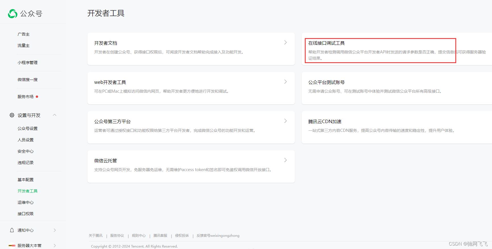This screenshot has height=249, width=492.
Task: Click the arrow on web开发者工具 card
Action: coord(285,82)
